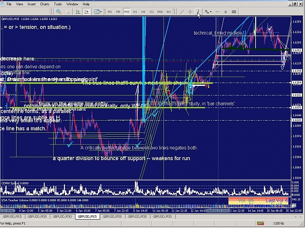
Task: Open the arrows objects dropdown
Action: click(x=208, y=12)
